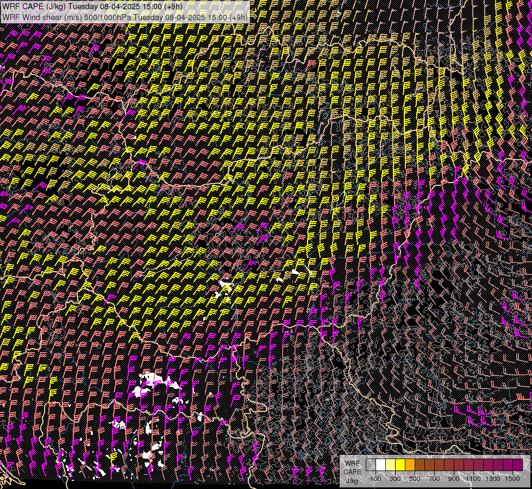
Task: Click the purple swatch above the 1500 label
Action: pos(517,465)
